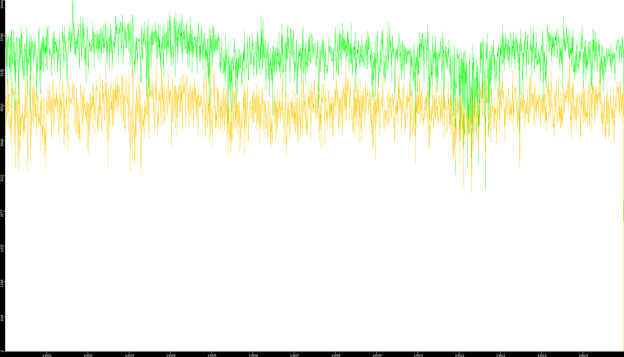
Task: Click the 5155 label on the vertical axis
Action: click(x=2, y=72)
